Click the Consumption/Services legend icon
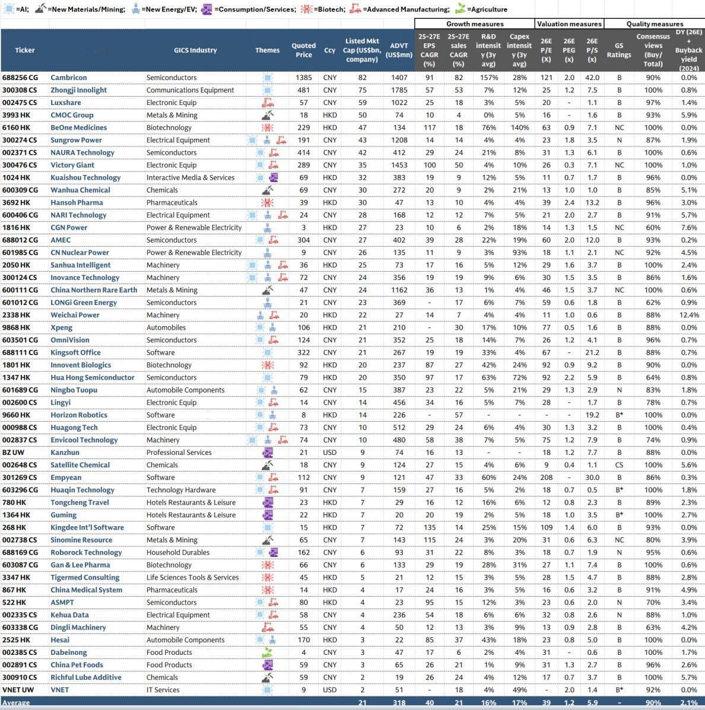The height and width of the screenshot is (710, 705). (207, 9)
